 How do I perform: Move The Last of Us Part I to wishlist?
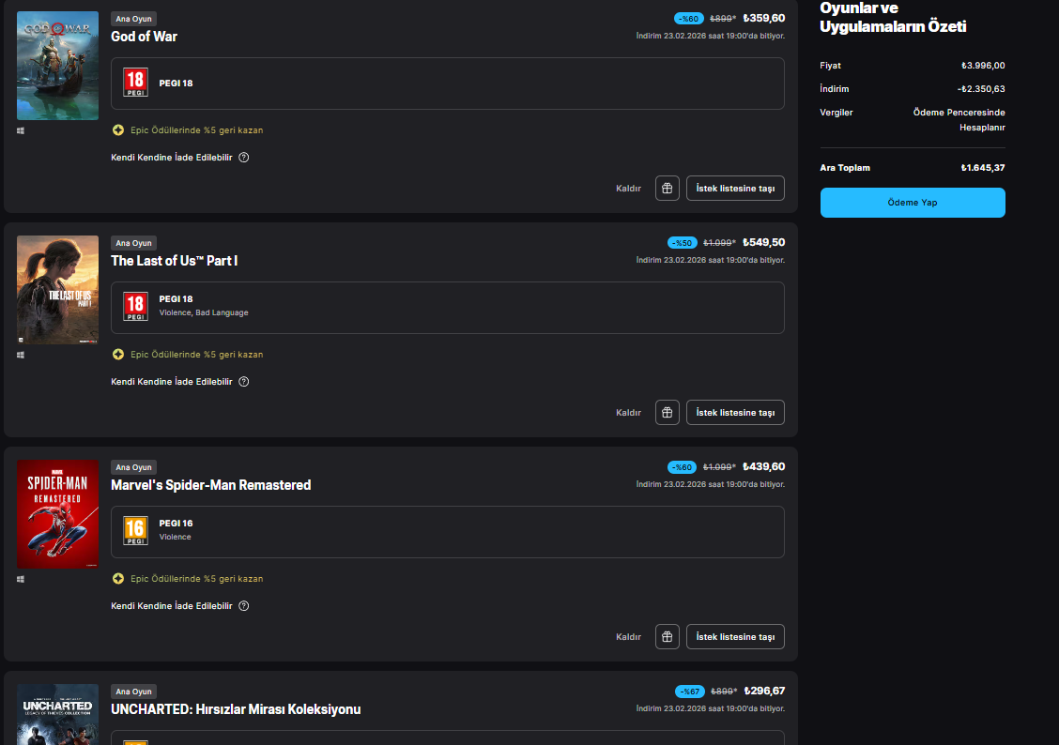point(735,412)
